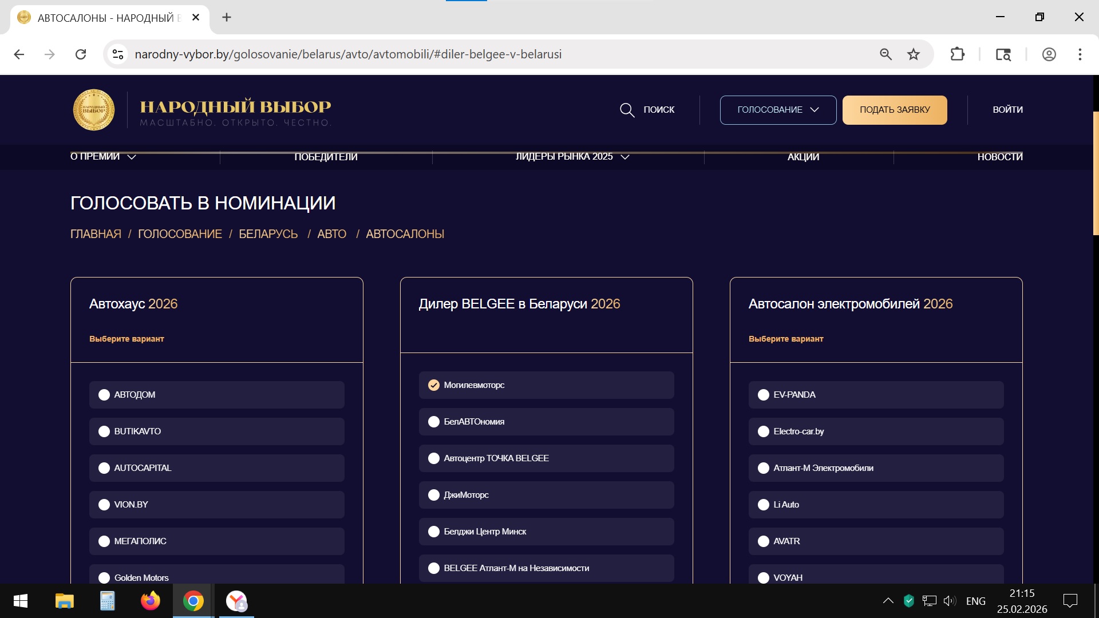Viewport: 1099px width, 618px height.
Task: Expand the О премии menu chevron
Action: pyautogui.click(x=131, y=157)
